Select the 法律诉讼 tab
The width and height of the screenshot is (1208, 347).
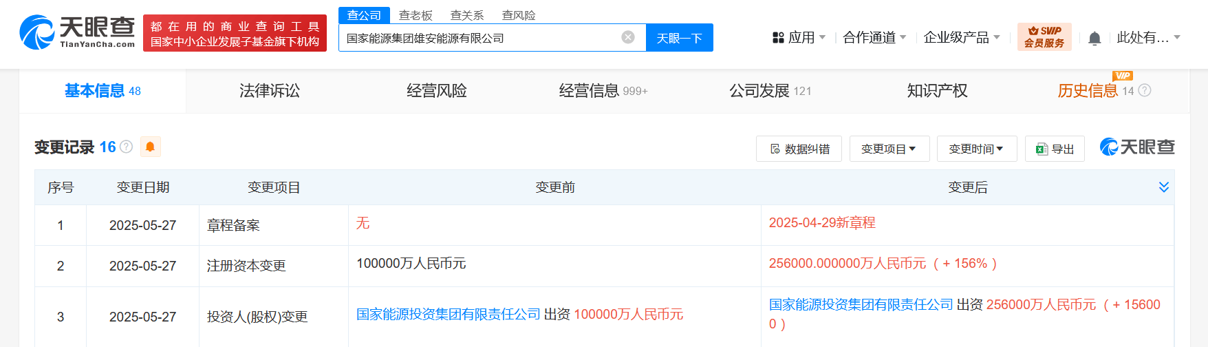coord(270,91)
